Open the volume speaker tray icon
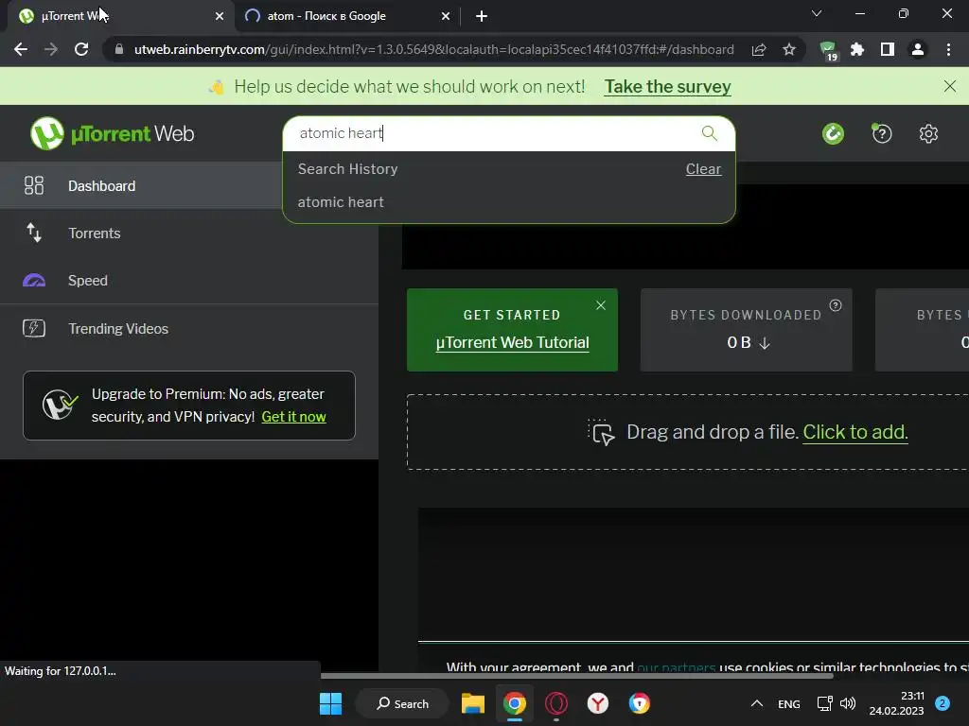This screenshot has height=726, width=969. [x=848, y=703]
